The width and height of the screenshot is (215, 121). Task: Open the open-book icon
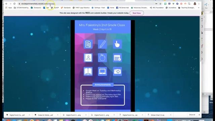[88, 71]
